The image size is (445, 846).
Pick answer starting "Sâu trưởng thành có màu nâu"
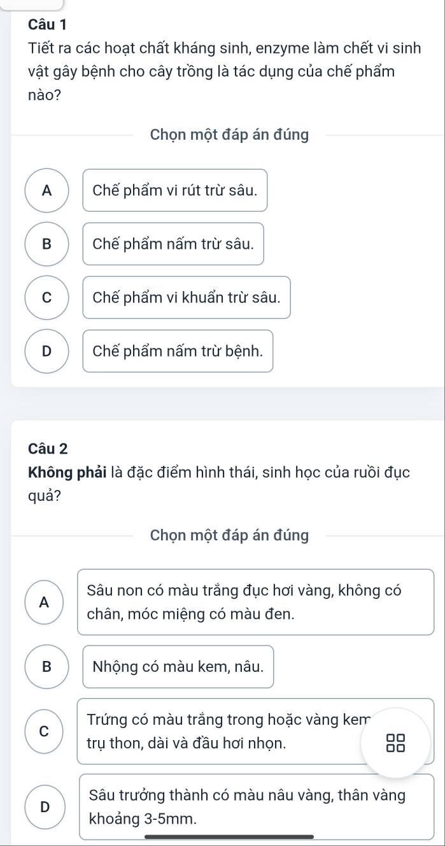click(255, 806)
